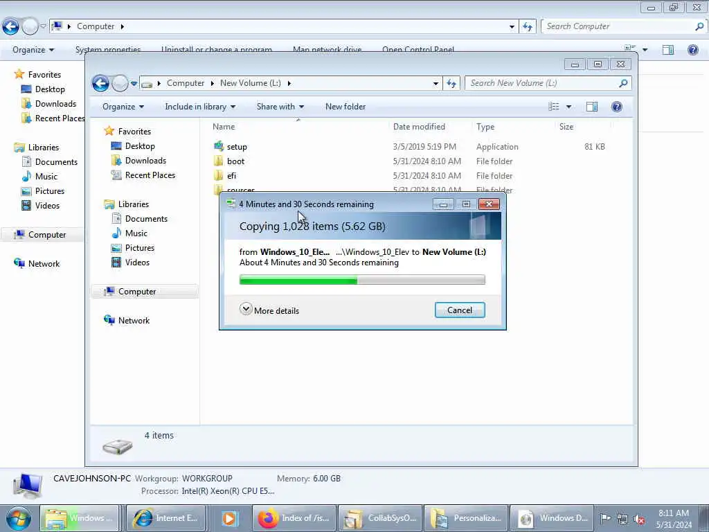Screen dimensions: 709x532
Task: Expand address bar history in New Volume window
Action: [x=436, y=83]
